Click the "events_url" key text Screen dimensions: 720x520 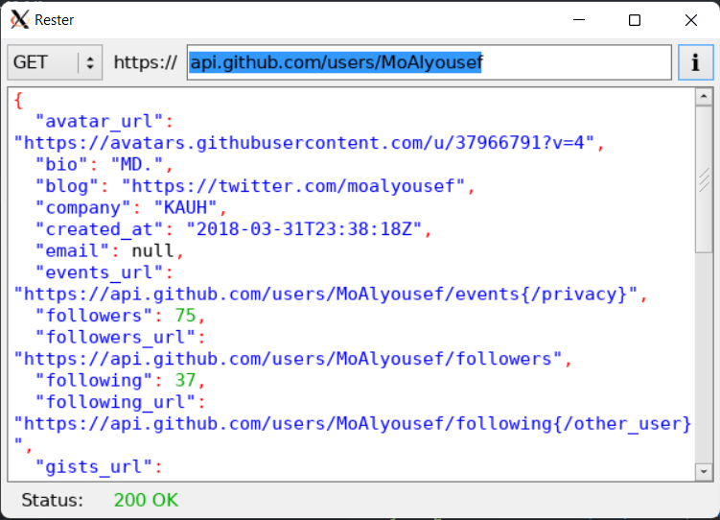coord(99,272)
